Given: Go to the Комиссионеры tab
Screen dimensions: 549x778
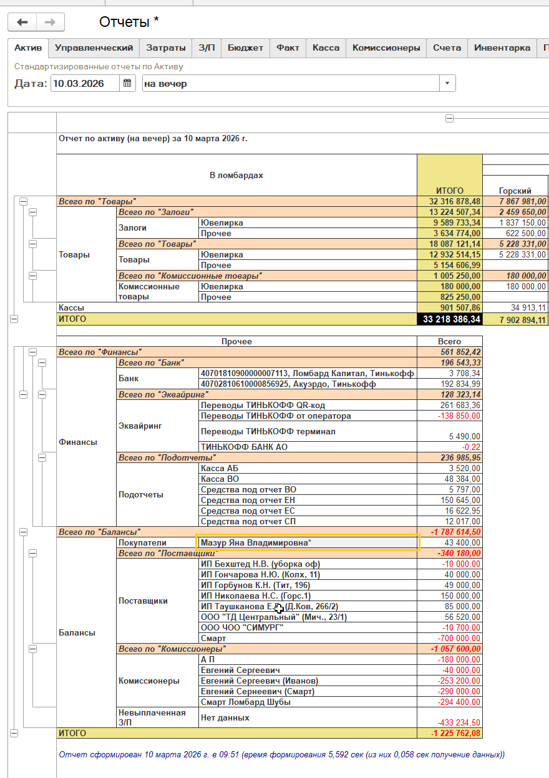Looking at the screenshot, I should coord(386,47).
